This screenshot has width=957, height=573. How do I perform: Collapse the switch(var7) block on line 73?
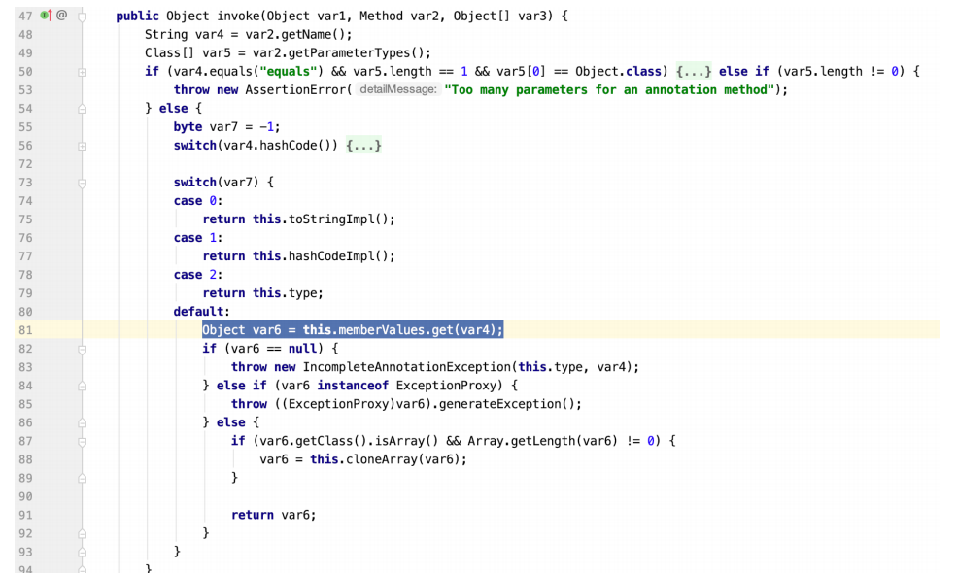click(83, 183)
